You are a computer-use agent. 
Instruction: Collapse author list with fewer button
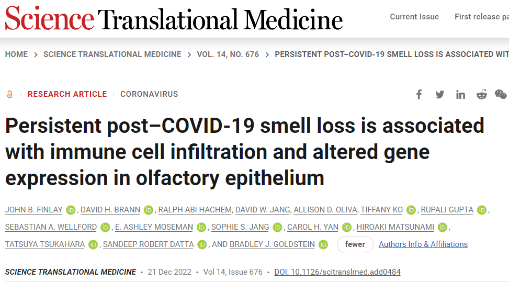tap(355, 244)
